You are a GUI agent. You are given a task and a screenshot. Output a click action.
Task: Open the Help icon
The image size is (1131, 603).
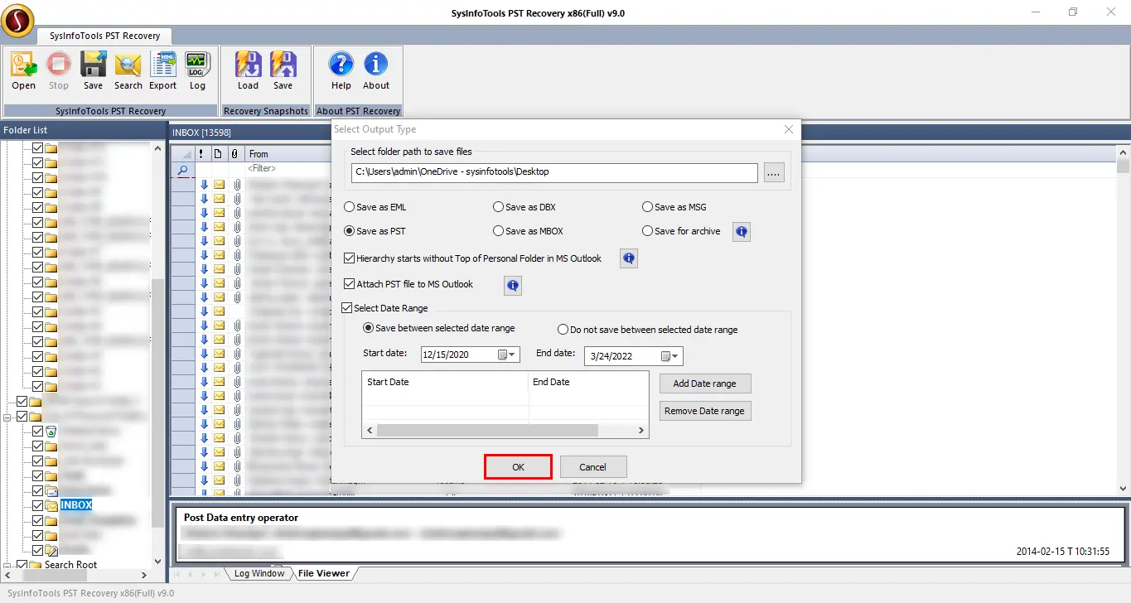341,71
